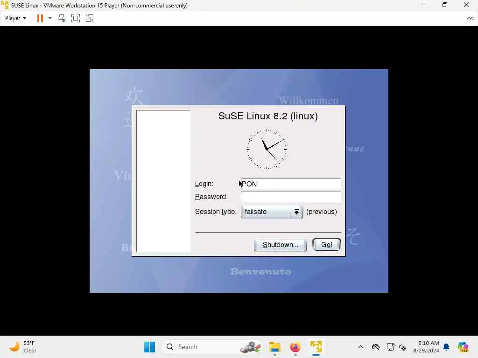Click the cloud sync tray icon
Viewport: 478px width, 358px height.
(376, 347)
